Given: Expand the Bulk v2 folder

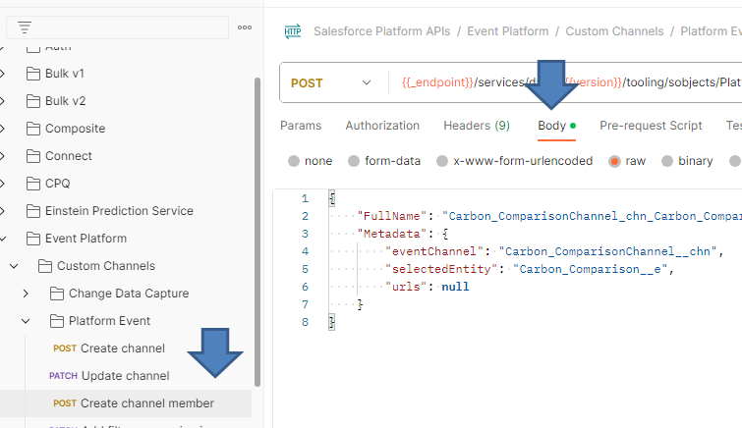Looking at the screenshot, I should [2, 101].
